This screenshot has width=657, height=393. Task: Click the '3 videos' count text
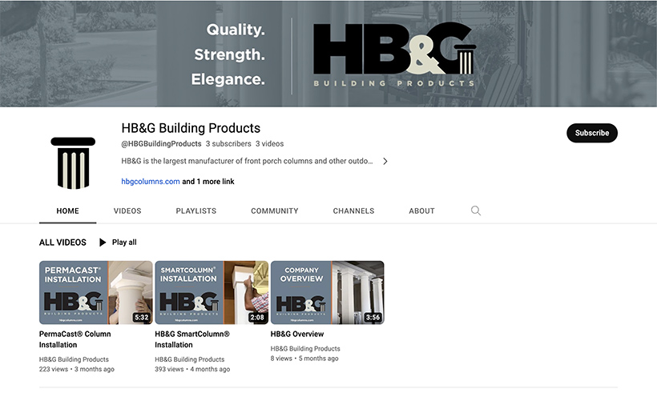pos(269,143)
